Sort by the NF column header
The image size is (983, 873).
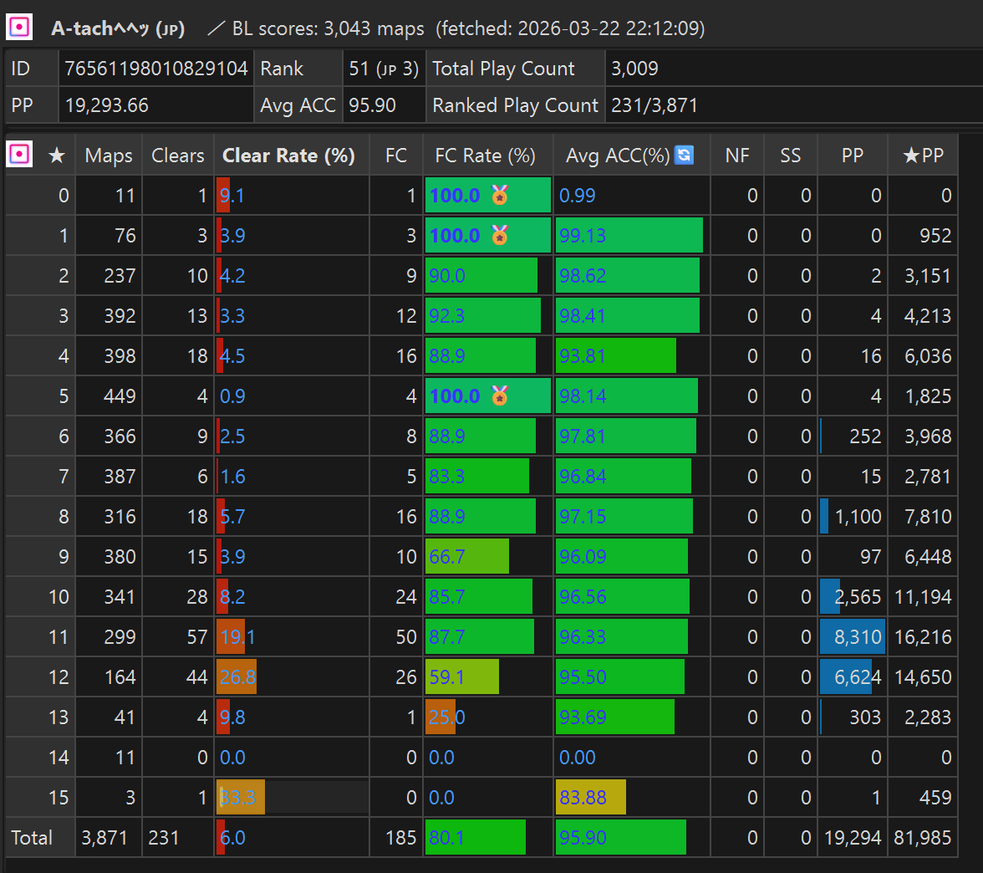pos(737,155)
